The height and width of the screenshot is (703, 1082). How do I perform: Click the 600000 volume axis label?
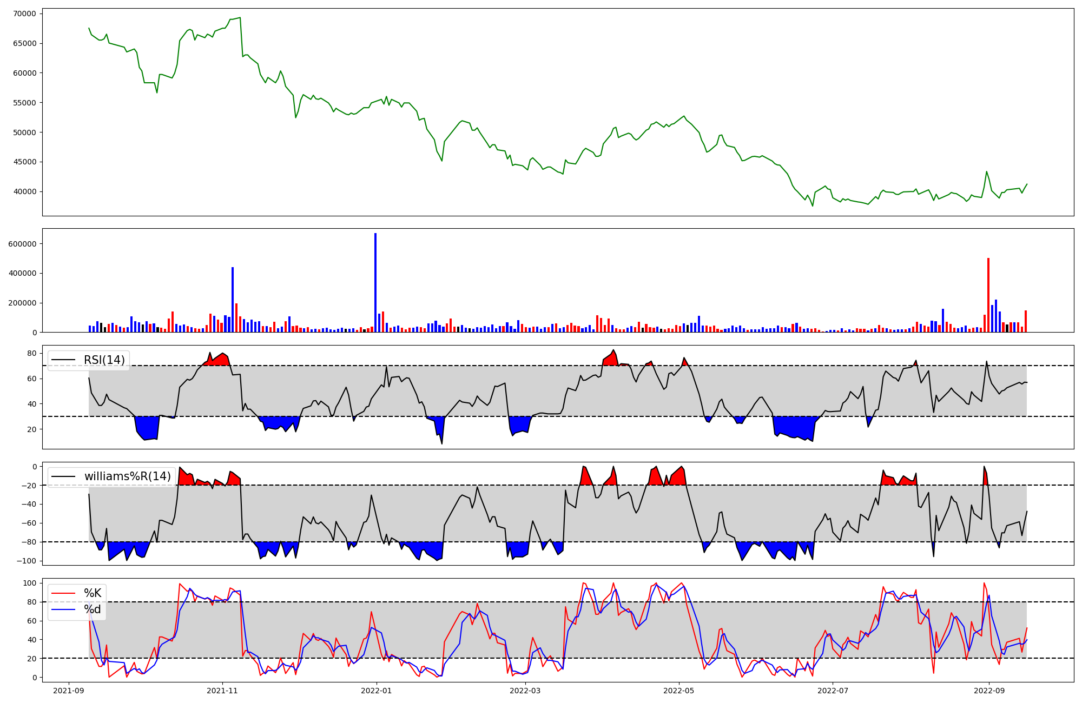[x=22, y=244]
